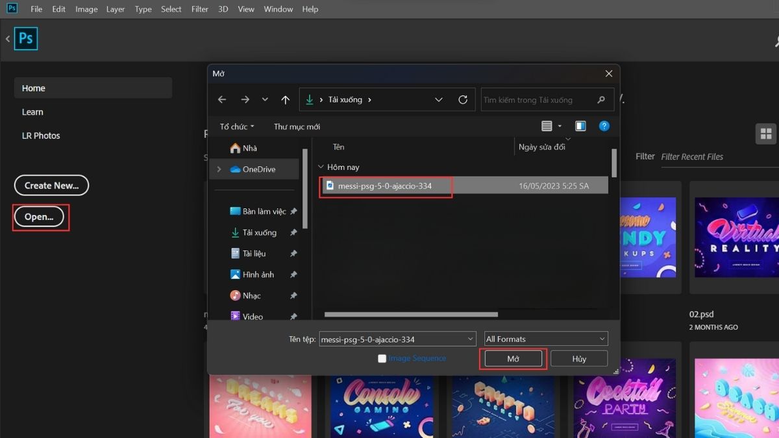Open the Tên tệp filename dropdown
This screenshot has width=779, height=438.
[x=471, y=339]
